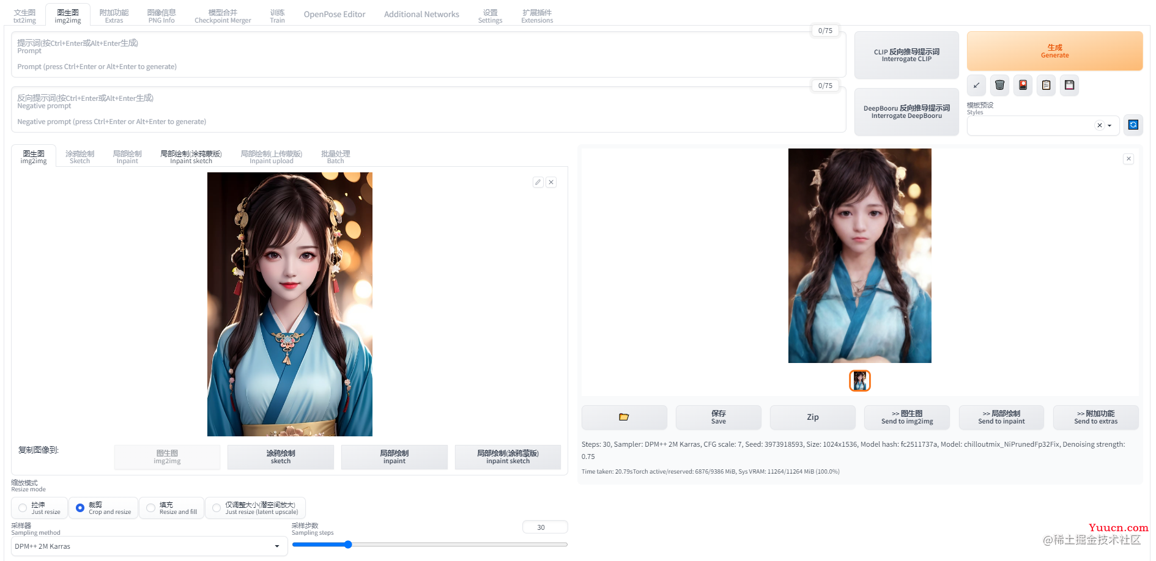Click the clipboard icon to apply selected styles

tap(1046, 85)
